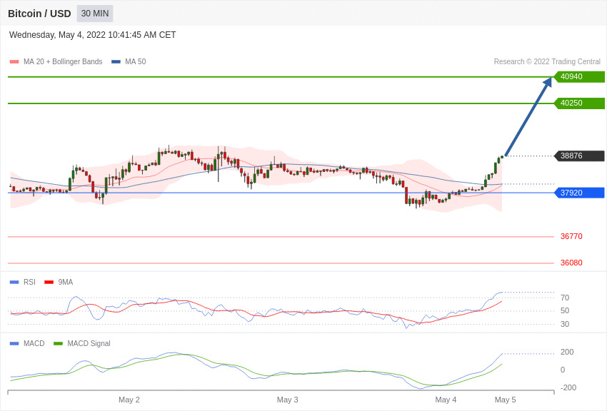Click the 37920 pivot price tag
607x411 pixels.
[x=580, y=193]
